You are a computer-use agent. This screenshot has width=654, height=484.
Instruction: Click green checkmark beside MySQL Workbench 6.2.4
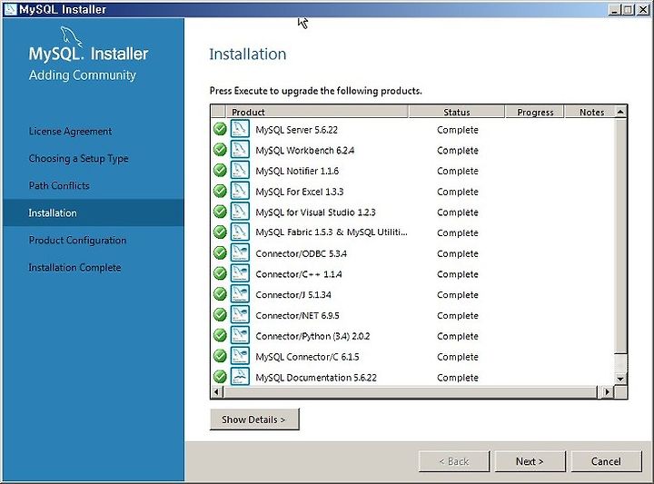(220, 149)
